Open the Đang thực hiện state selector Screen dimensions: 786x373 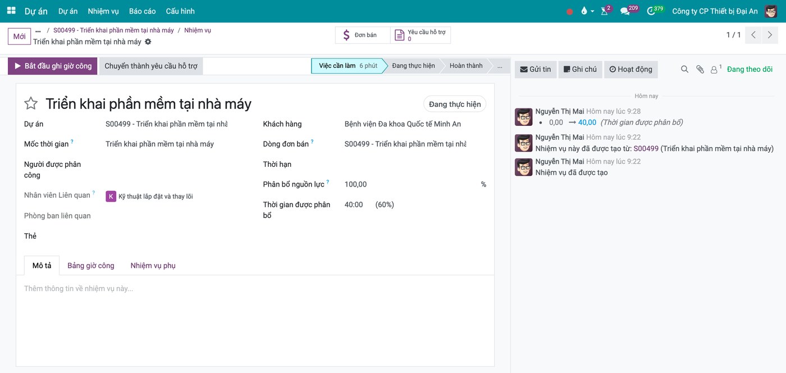455,104
